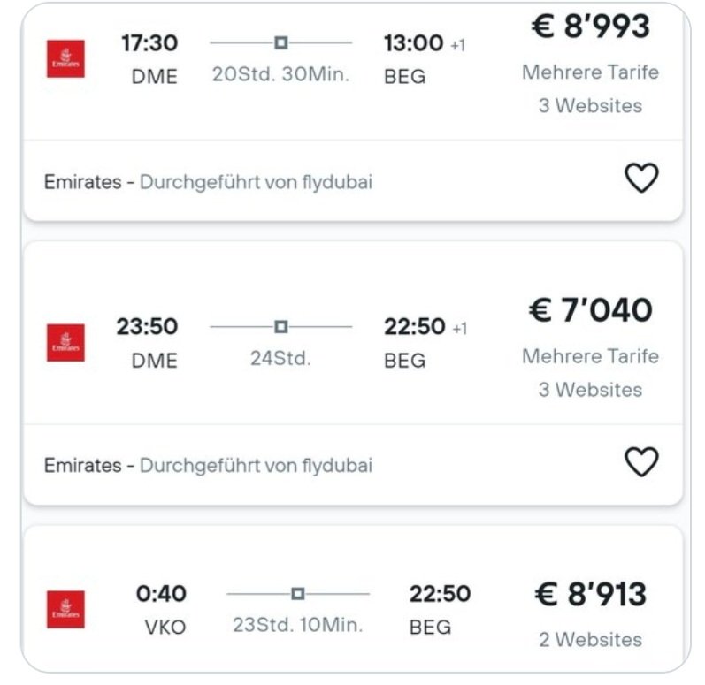Viewport: 705px width, 685px height.
Task: Click Emirates logo on €8'913 flight
Action: point(65,609)
